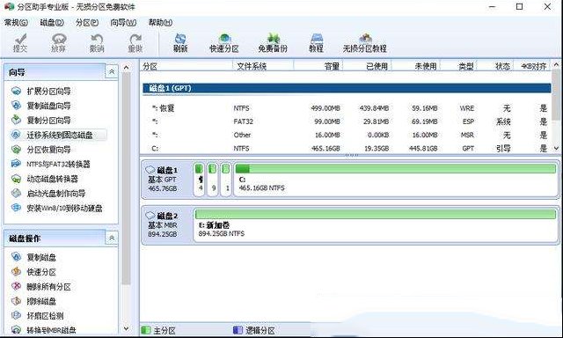Select the C: NTFS row in partition table
The height and width of the screenshot is (338, 563).
coord(347,149)
